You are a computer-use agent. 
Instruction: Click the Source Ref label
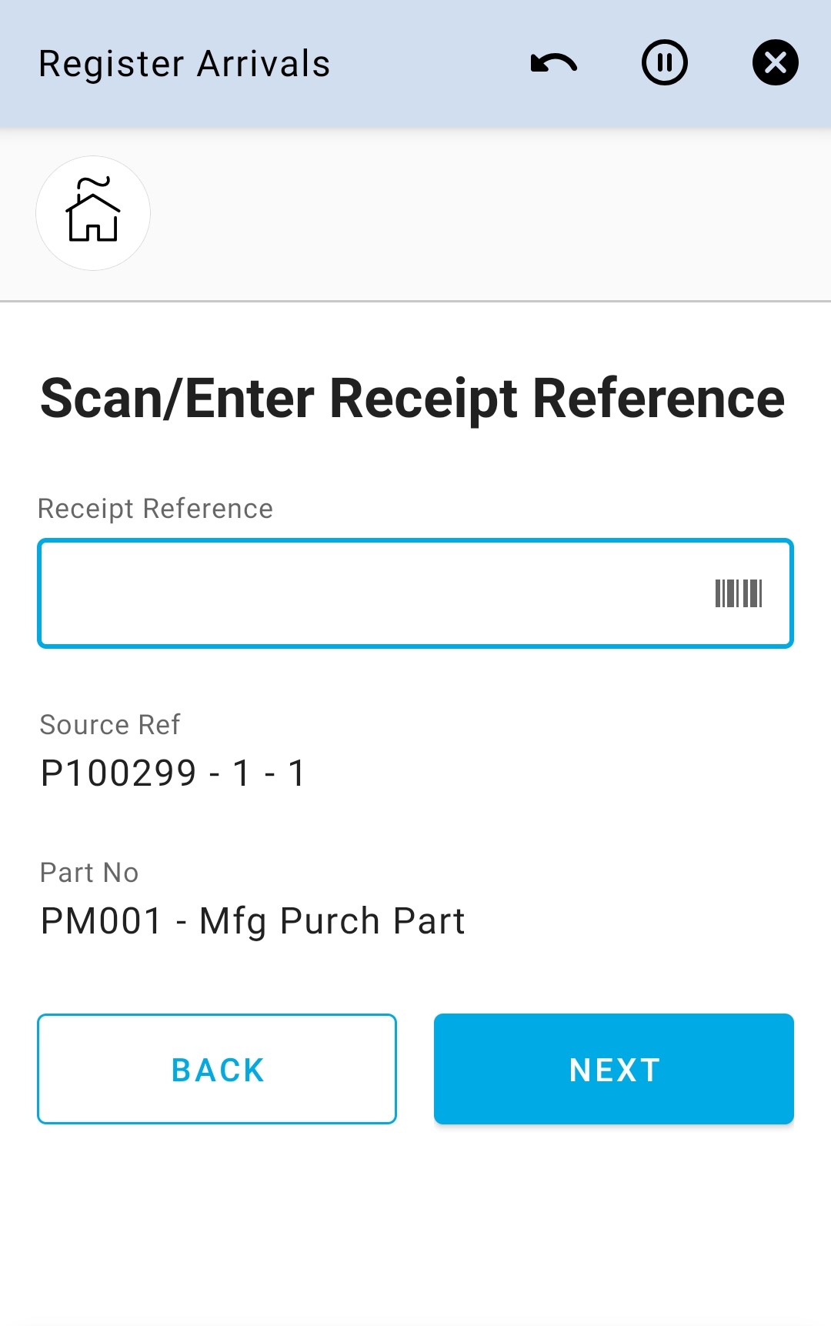[110, 725]
